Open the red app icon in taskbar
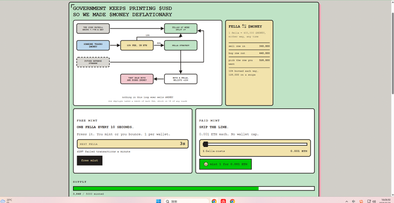Image resolution: width=394 pixels, height=203 pixels. (x=223, y=201)
